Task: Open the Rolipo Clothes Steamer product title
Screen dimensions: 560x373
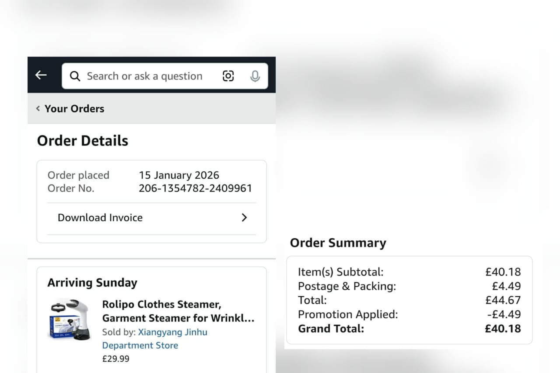Action: point(178,311)
